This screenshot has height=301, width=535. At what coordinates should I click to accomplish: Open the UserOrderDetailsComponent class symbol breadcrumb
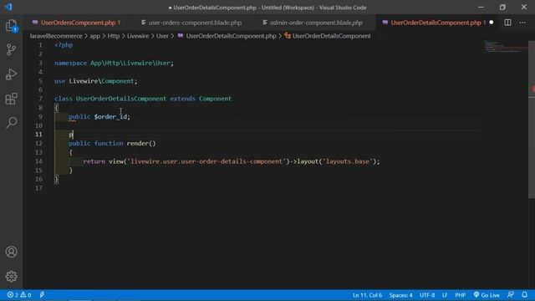click(328, 36)
